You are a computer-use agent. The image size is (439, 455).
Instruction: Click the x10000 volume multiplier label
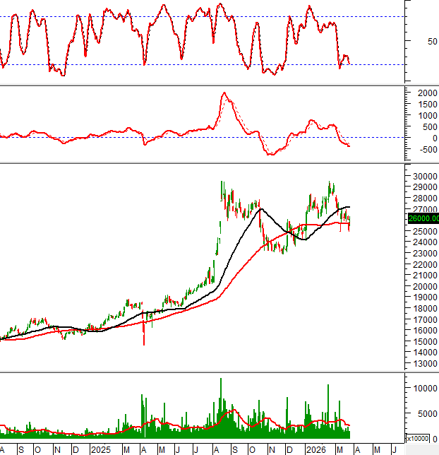coord(422,439)
